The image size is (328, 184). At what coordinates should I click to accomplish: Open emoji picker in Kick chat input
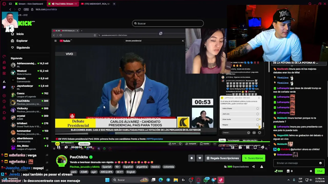pyautogui.click(x=320, y=163)
